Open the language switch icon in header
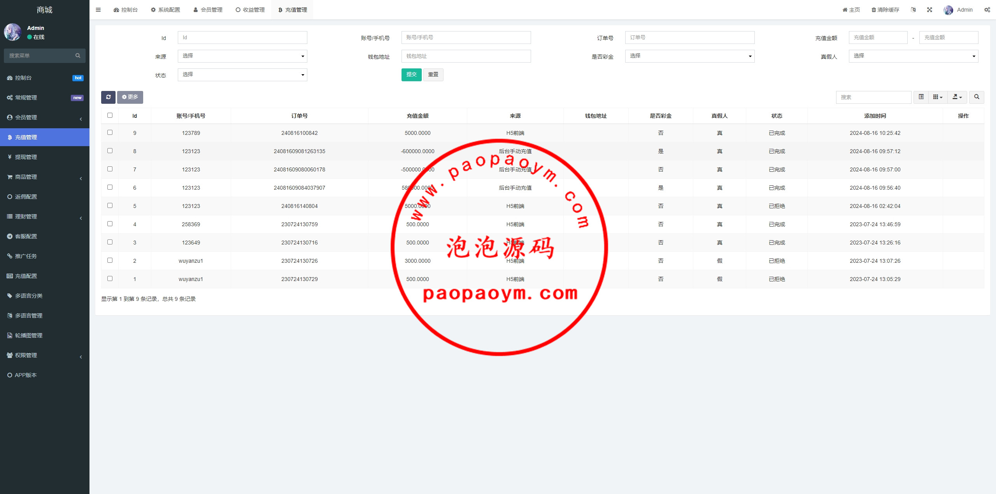 point(913,10)
